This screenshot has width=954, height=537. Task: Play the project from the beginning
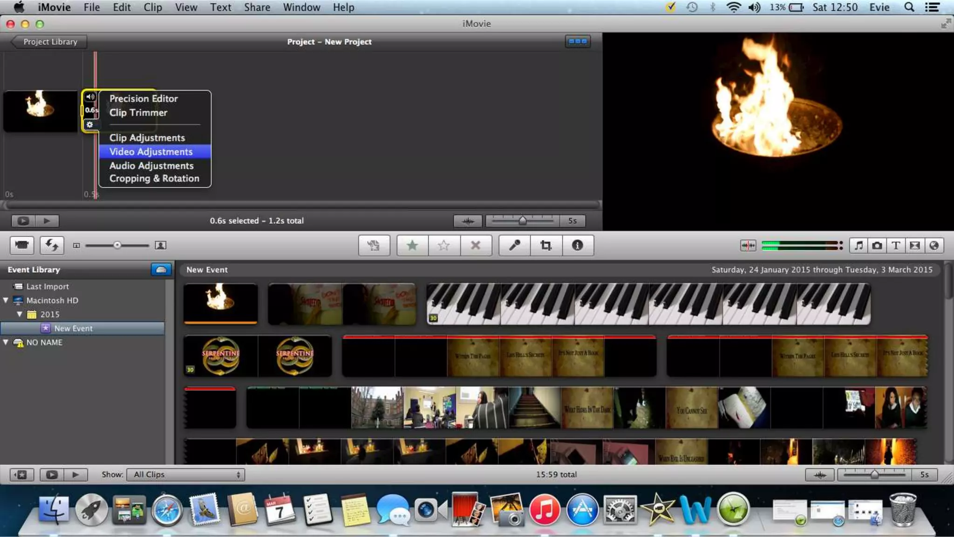click(47, 221)
